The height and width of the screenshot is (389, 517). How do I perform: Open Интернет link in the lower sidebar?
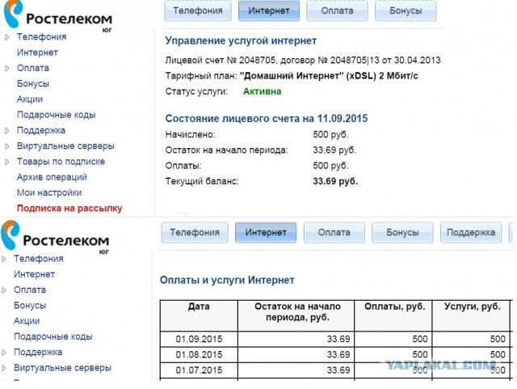[34, 274]
